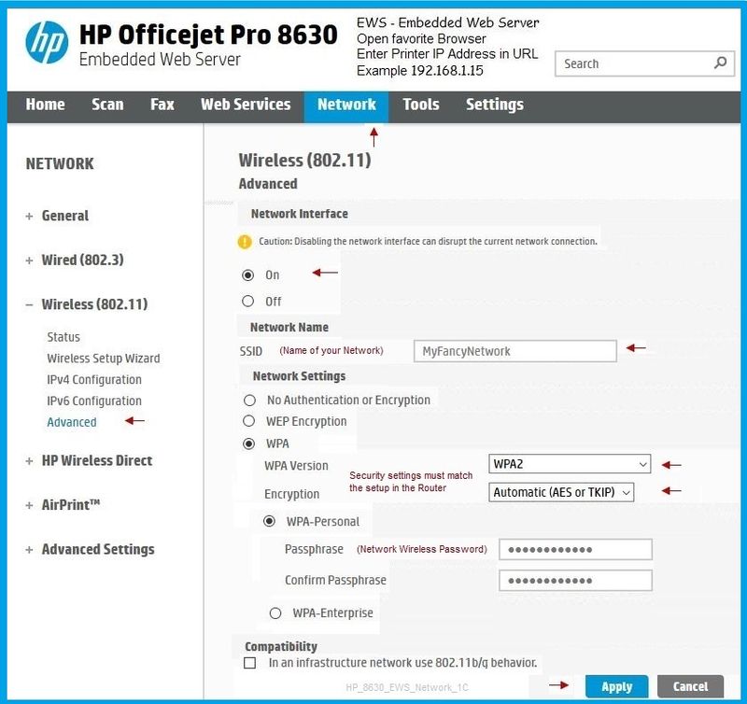747x704 pixels.
Task: Open IPv6 Configuration link
Action: (94, 401)
